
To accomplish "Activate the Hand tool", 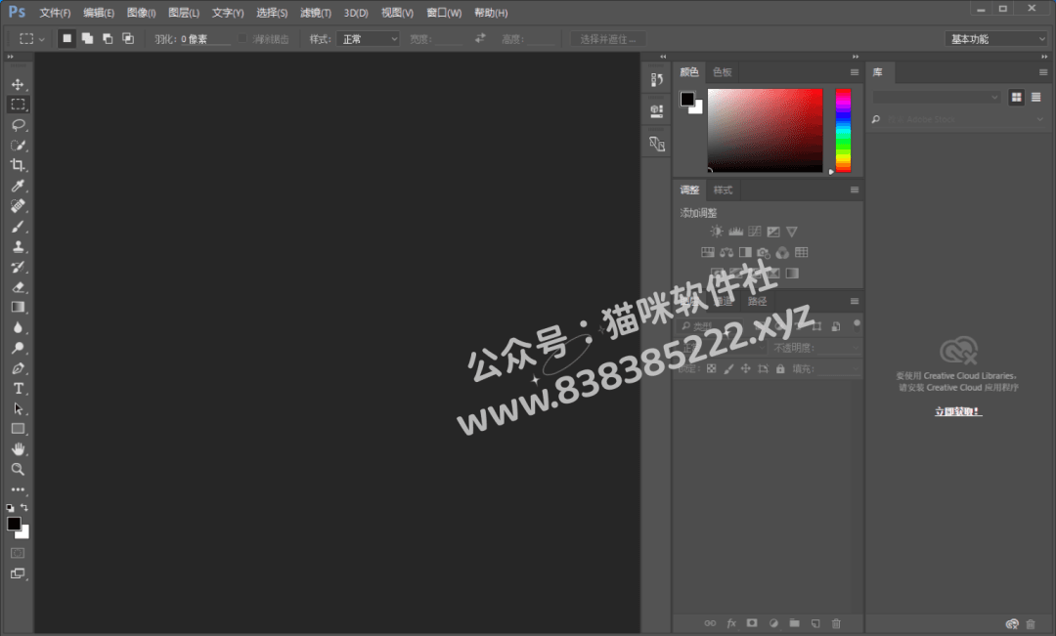I will (x=18, y=448).
